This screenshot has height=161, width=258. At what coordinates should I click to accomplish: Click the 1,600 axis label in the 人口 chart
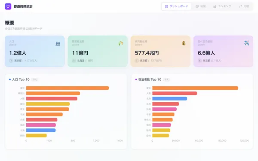[x=120, y=141]
